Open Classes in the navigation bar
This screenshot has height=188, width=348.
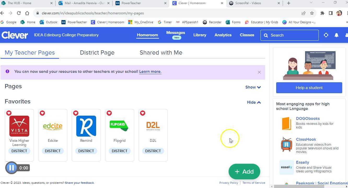point(247,35)
